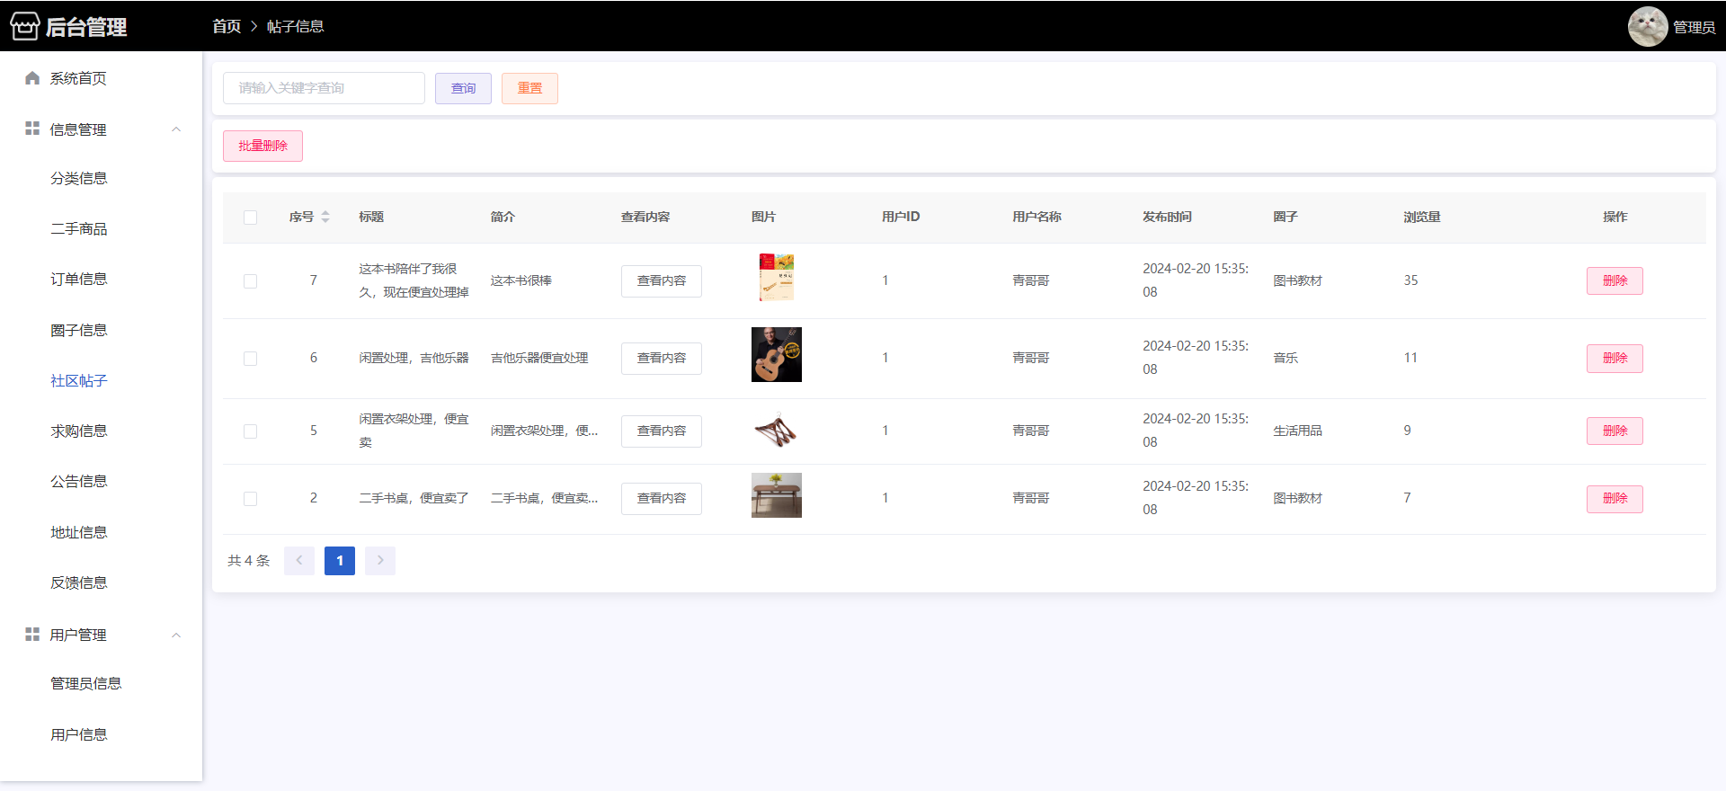Screen dimensions: 1726x791
Task: Click the admin cat avatar
Action: click(x=1647, y=26)
